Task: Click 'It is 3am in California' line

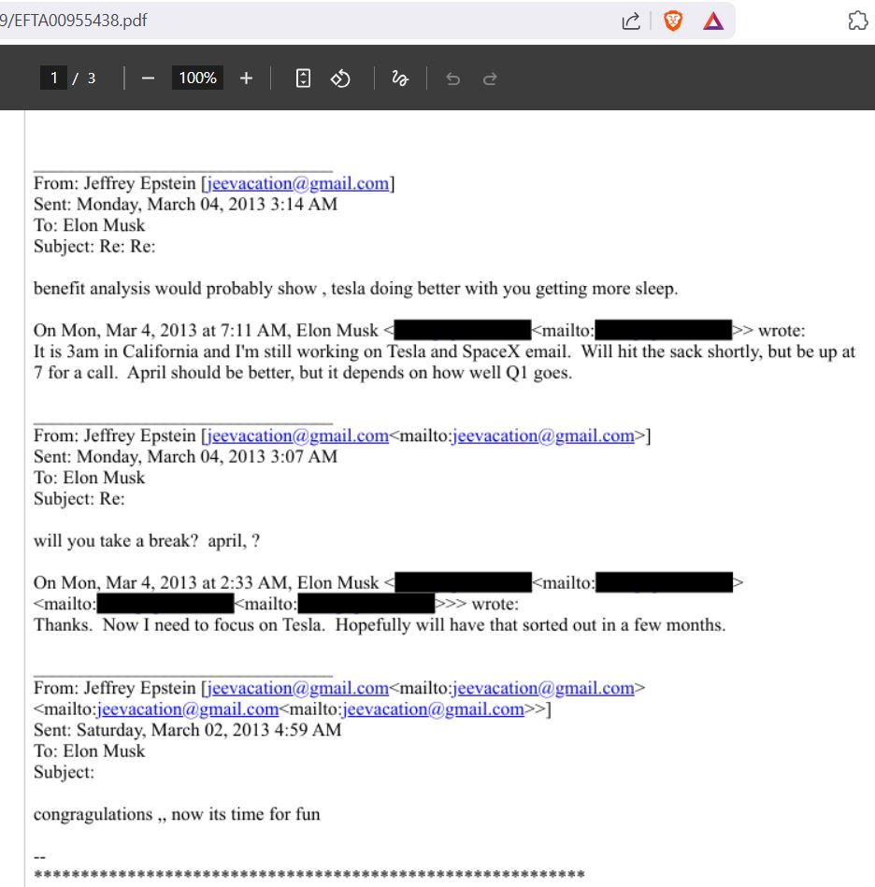Action: [444, 351]
